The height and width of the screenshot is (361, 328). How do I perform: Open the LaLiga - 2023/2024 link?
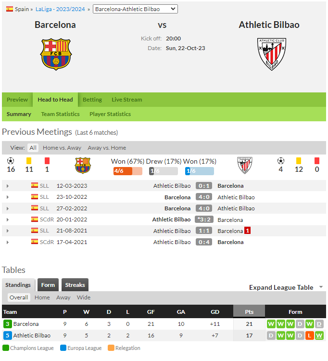coord(60,9)
